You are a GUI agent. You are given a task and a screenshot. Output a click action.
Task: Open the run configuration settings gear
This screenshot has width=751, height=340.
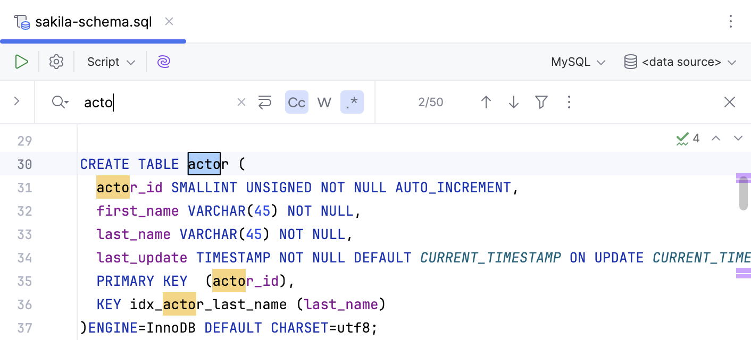(x=56, y=61)
